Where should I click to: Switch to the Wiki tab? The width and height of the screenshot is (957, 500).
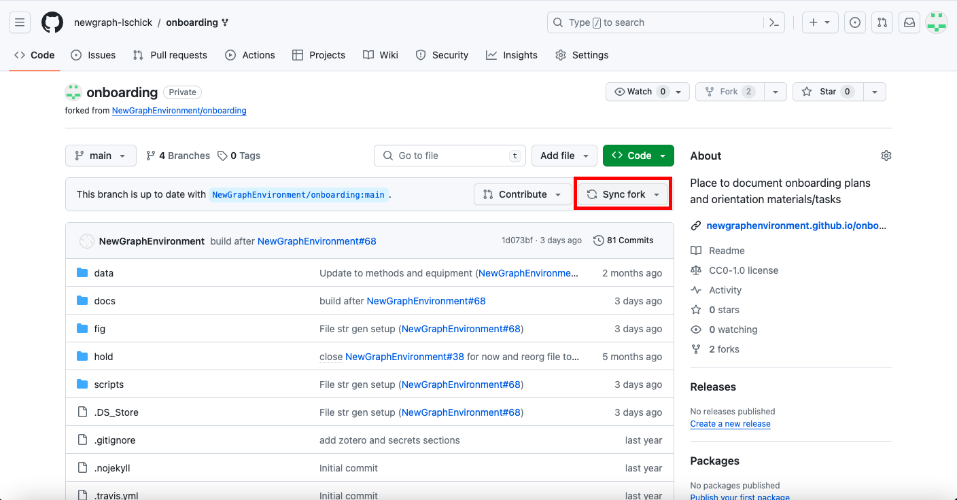click(x=381, y=55)
